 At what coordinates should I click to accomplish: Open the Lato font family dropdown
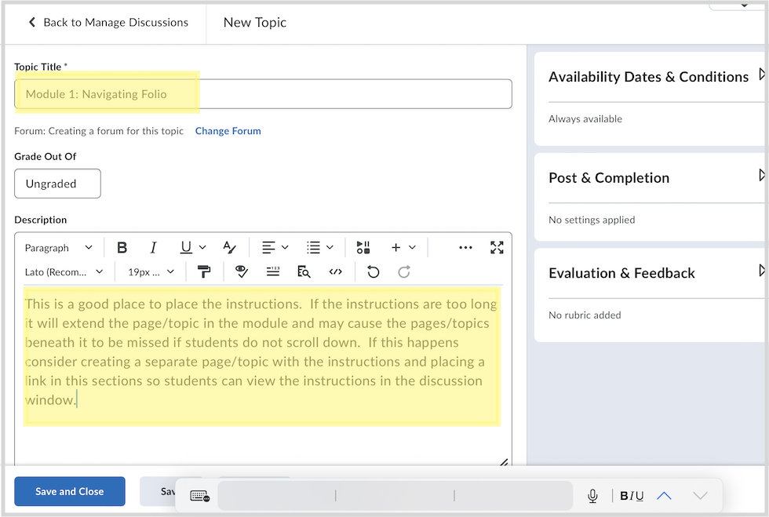[64, 271]
